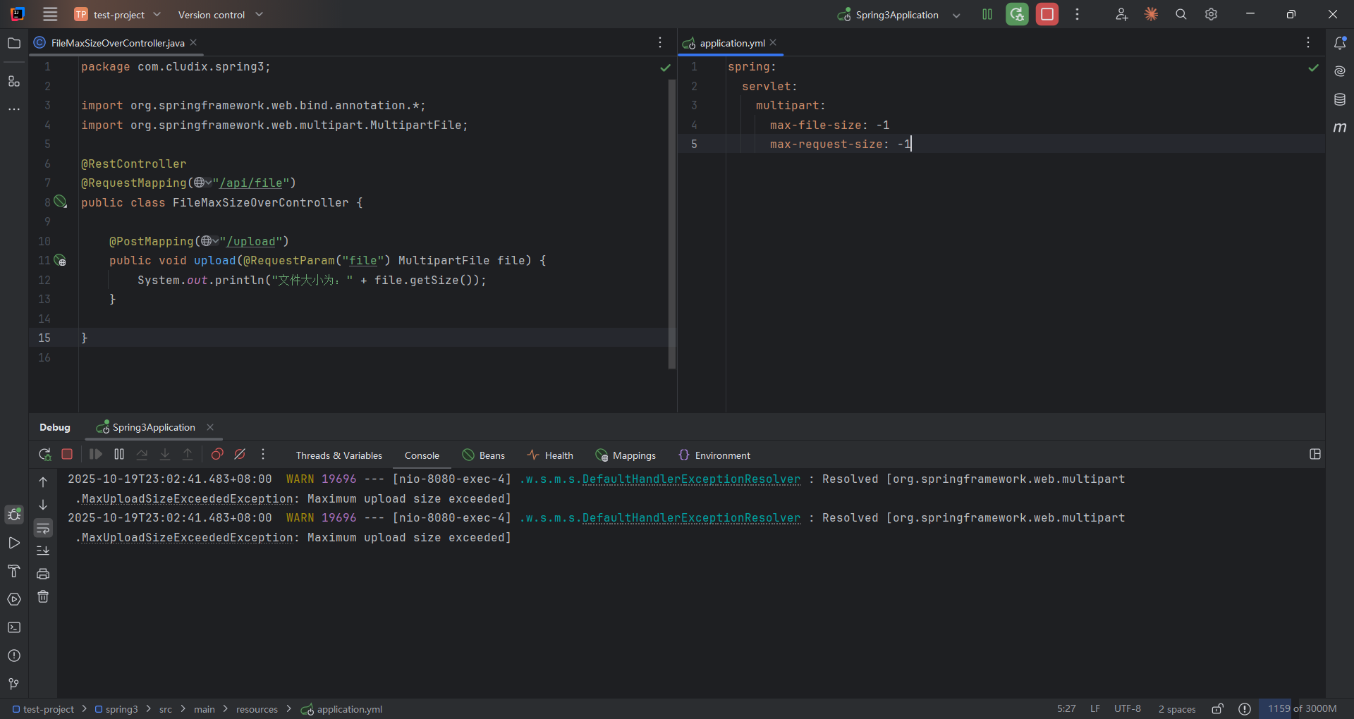Screen dimensions: 1354x719
Task: Click the UTF-8 encoding in status bar
Action: coord(1127,708)
